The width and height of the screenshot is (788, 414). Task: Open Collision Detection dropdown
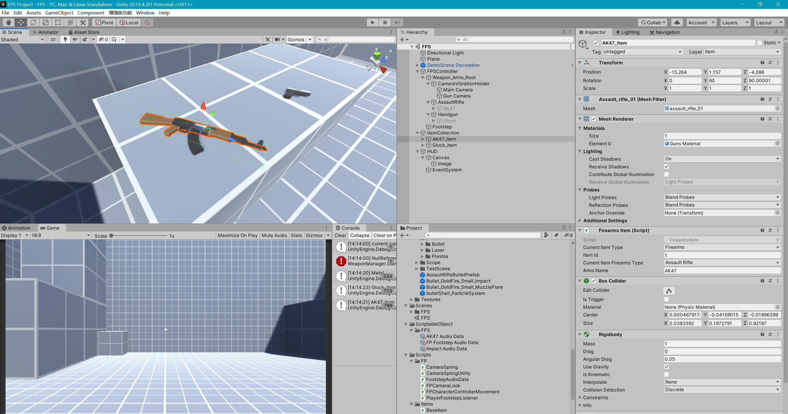pos(722,390)
